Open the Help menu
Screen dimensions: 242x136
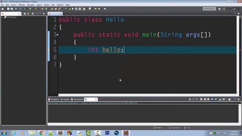point(67,5)
